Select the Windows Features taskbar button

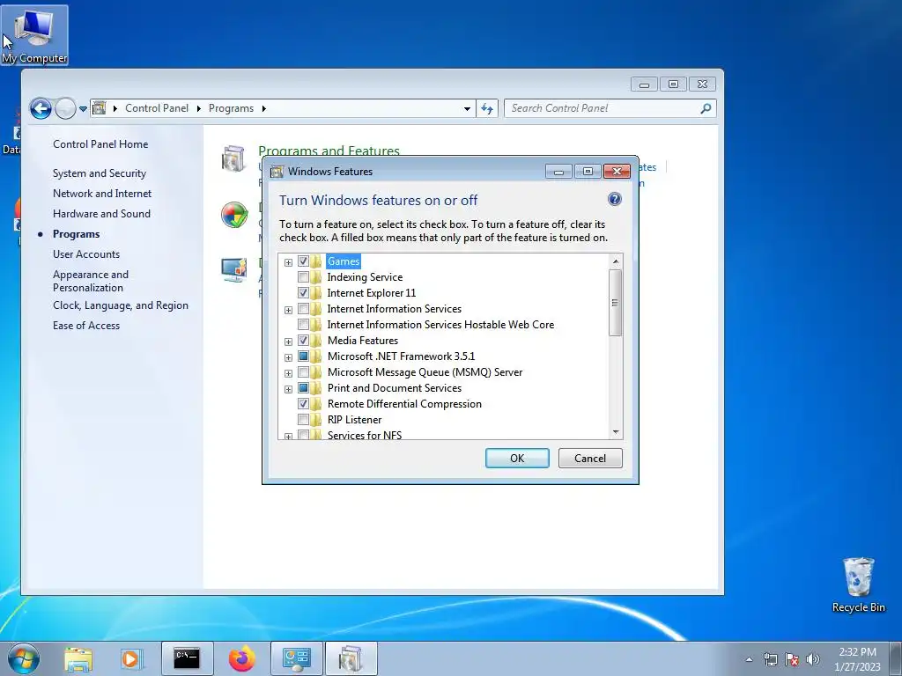pos(351,658)
